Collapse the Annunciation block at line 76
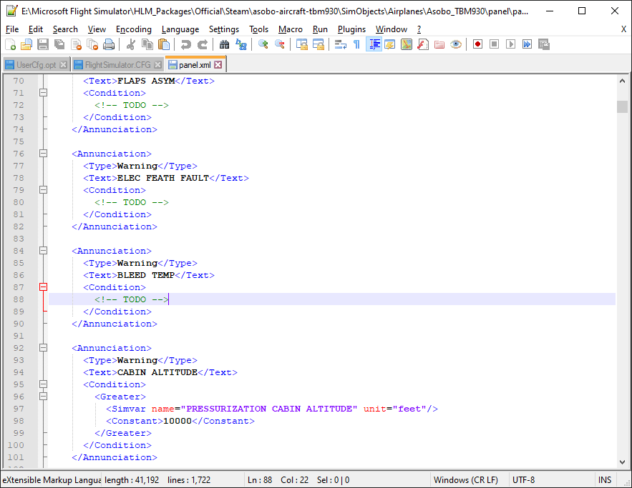The height and width of the screenshot is (488, 632). tap(43, 154)
